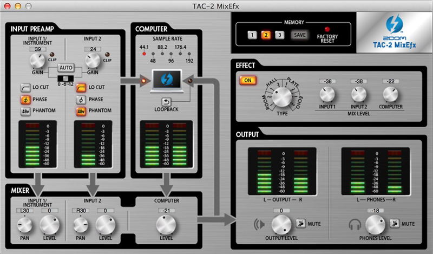The height and width of the screenshot is (254, 433).
Task: Disable Input 2 48v PHANTOM power
Action: [x=80, y=112]
